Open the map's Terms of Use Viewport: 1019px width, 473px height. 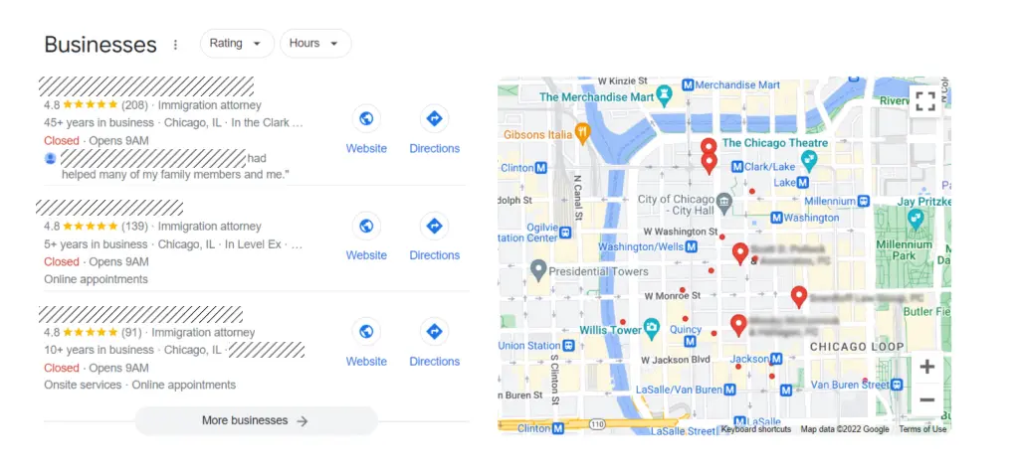[x=922, y=429]
